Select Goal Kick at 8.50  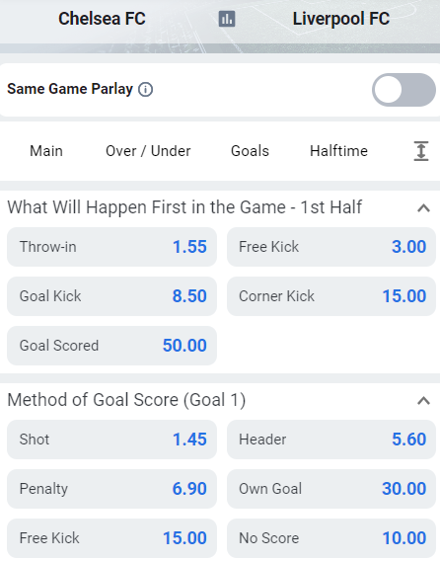pos(111,296)
